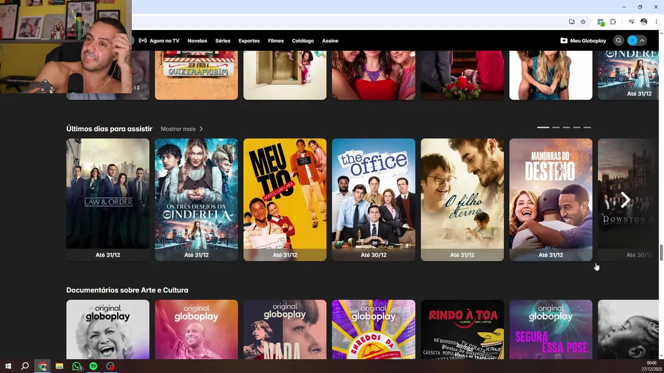Open the Meu Tio Matou um Cara poster

[x=285, y=199]
